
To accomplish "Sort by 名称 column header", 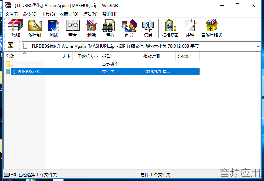I will coord(24,57).
